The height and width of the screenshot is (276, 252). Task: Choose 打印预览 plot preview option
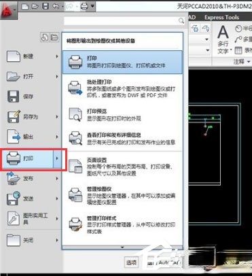(122, 115)
